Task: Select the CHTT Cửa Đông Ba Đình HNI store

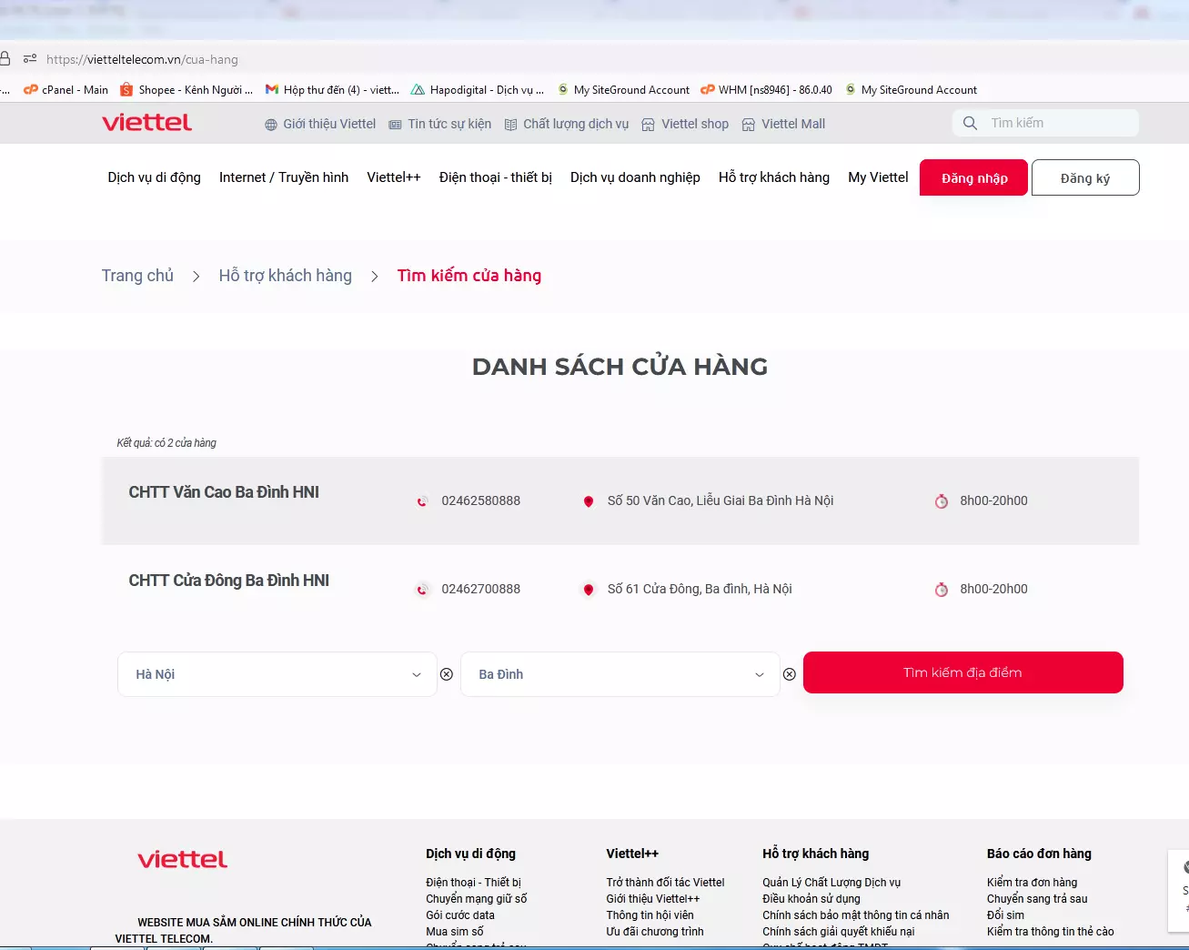Action: click(x=229, y=581)
